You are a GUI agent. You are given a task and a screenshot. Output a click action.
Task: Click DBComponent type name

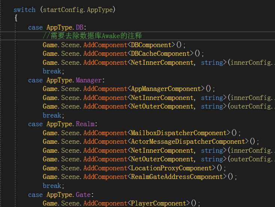(151, 45)
